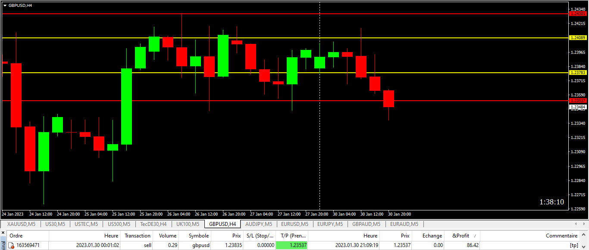
Task: Click the 86.42 profit cell
Action: tap(462, 245)
